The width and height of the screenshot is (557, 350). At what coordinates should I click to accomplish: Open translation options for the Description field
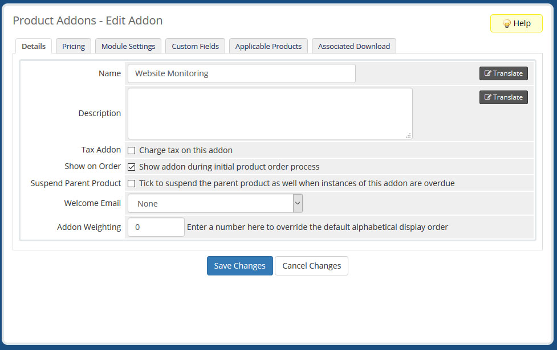(x=503, y=97)
